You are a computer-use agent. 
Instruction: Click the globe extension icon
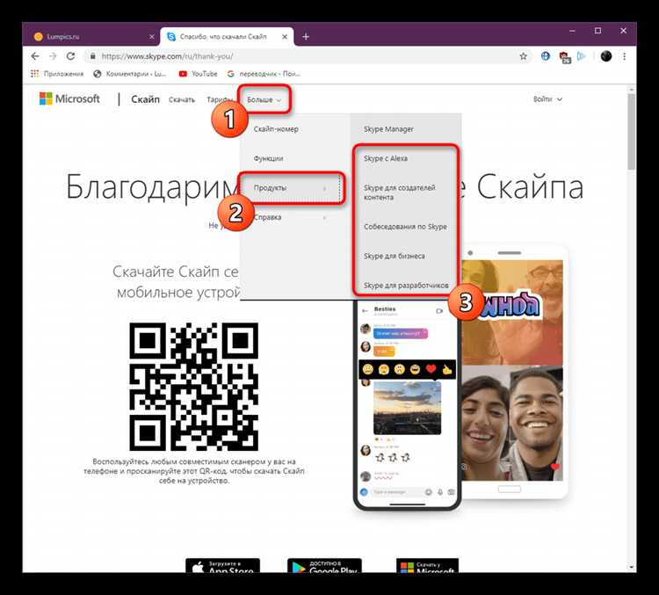tap(546, 56)
